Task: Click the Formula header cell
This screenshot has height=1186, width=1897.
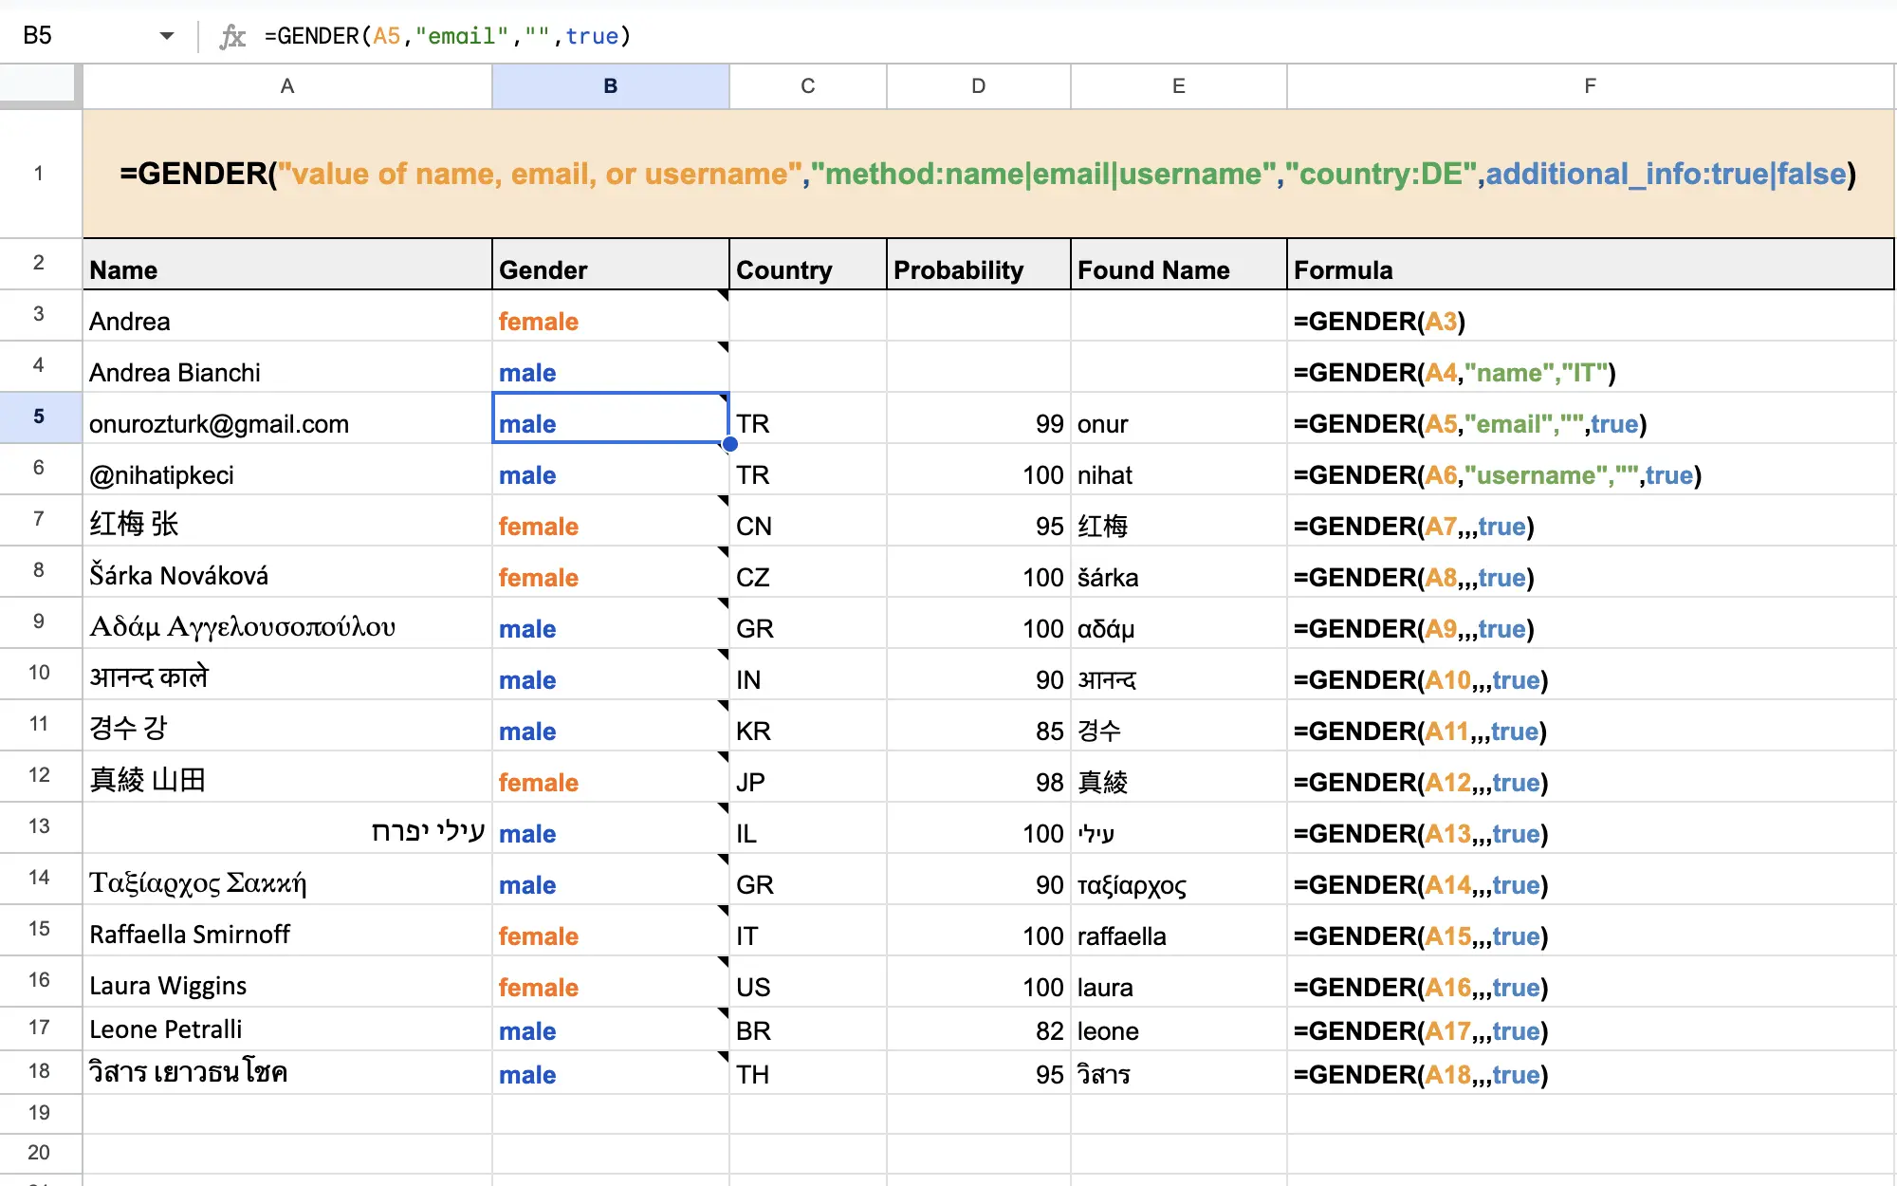Action: (x=1591, y=265)
